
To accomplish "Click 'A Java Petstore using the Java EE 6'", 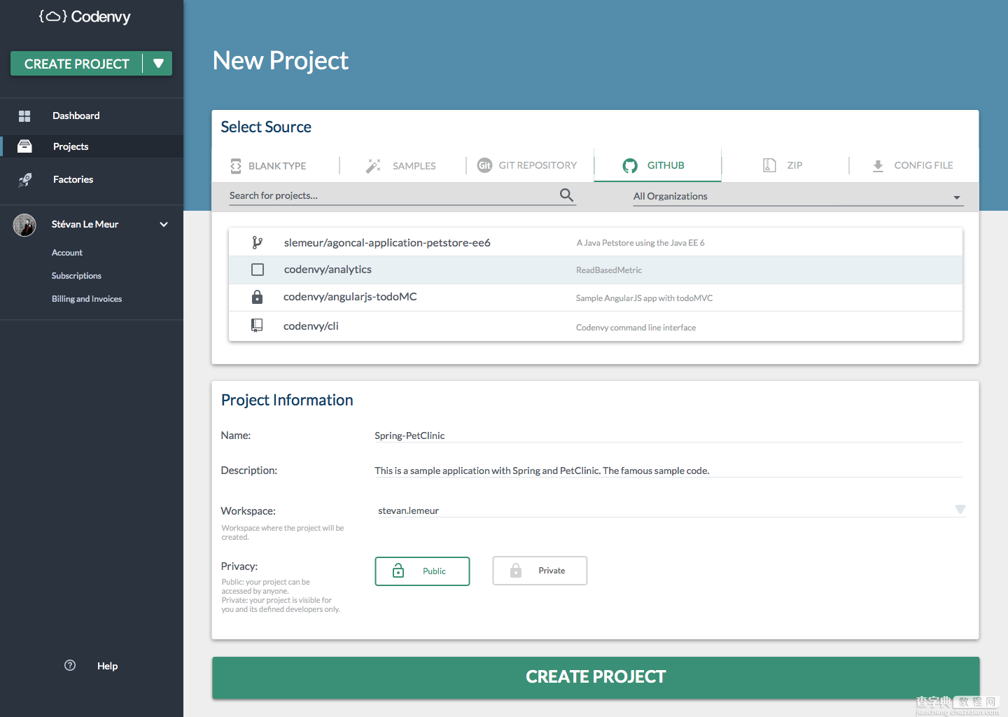I will pos(640,243).
